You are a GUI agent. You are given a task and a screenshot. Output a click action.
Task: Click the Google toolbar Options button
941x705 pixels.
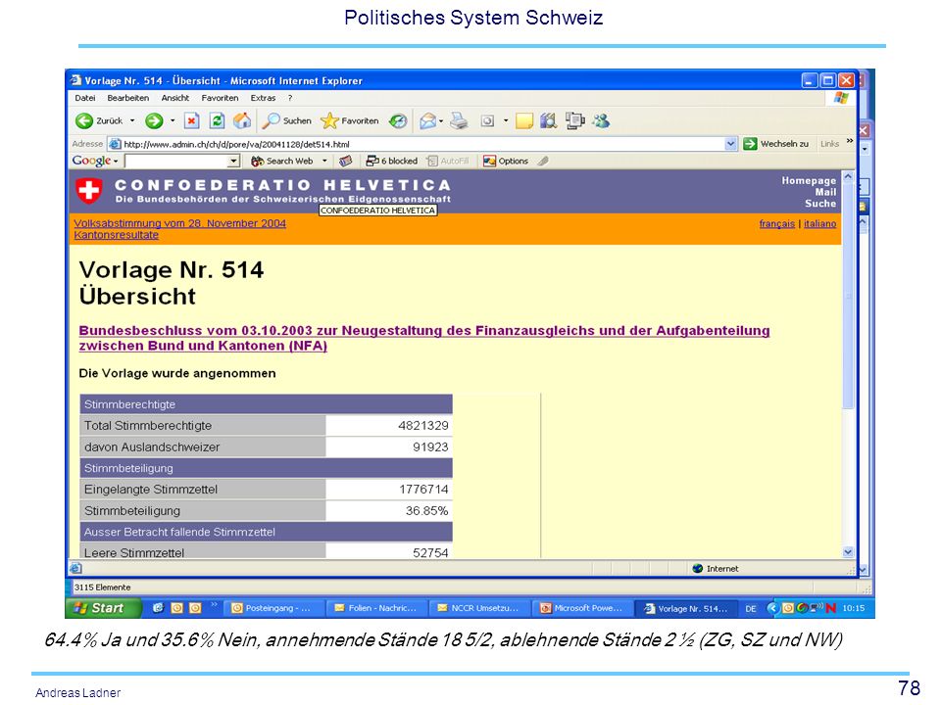[x=506, y=161]
